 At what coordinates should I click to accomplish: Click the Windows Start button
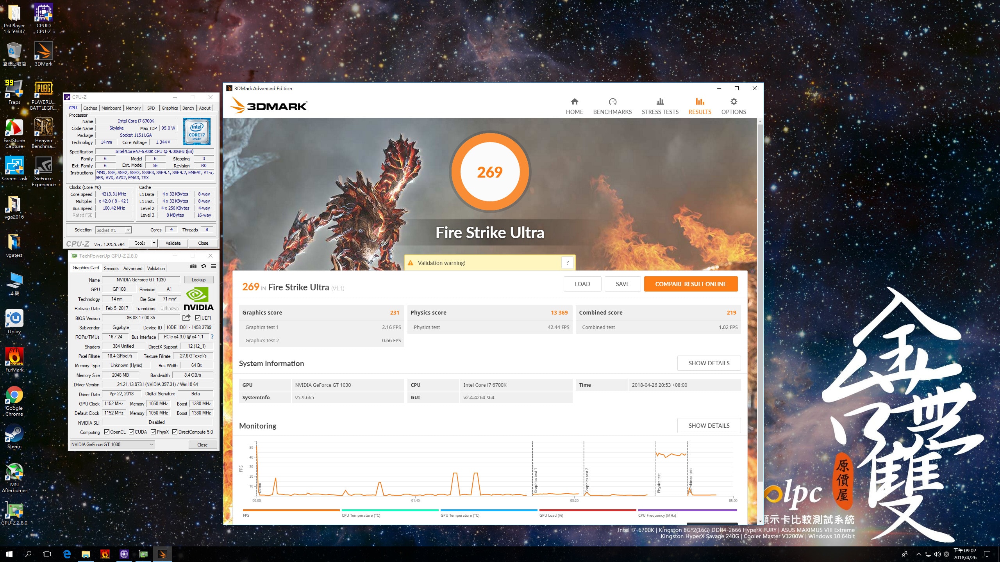click(9, 554)
